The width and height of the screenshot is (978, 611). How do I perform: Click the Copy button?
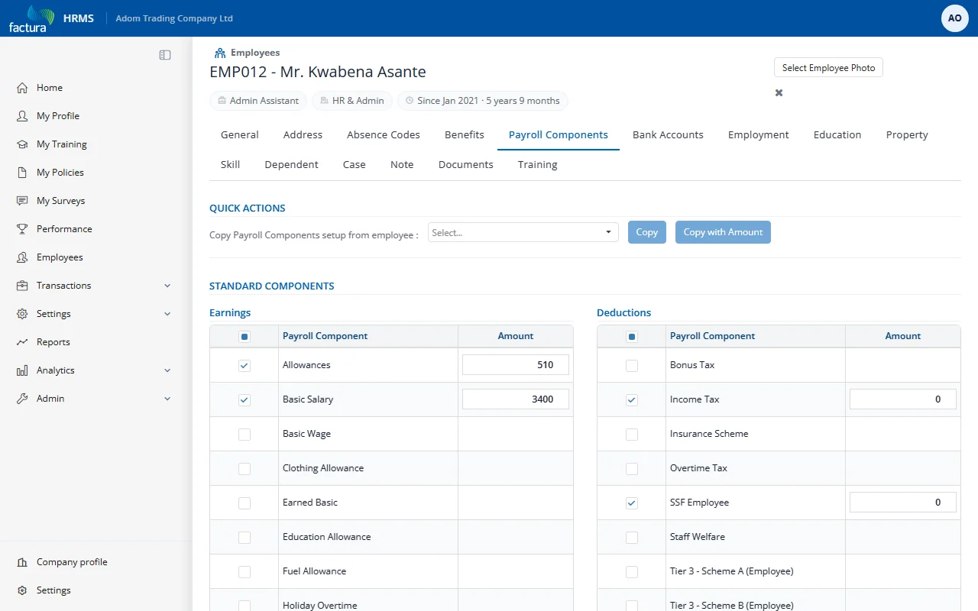[x=647, y=232]
